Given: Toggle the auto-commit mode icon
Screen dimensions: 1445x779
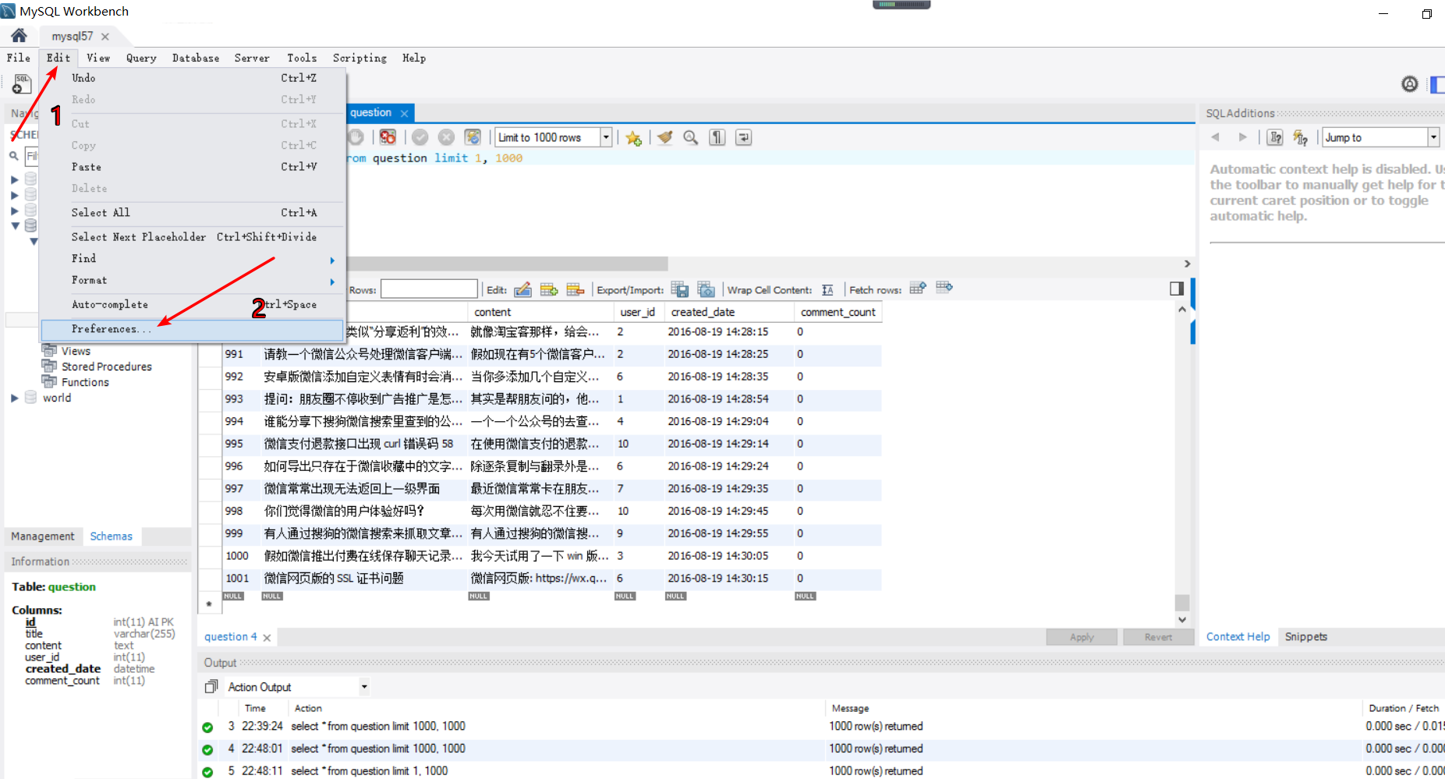Looking at the screenshot, I should coord(473,137).
